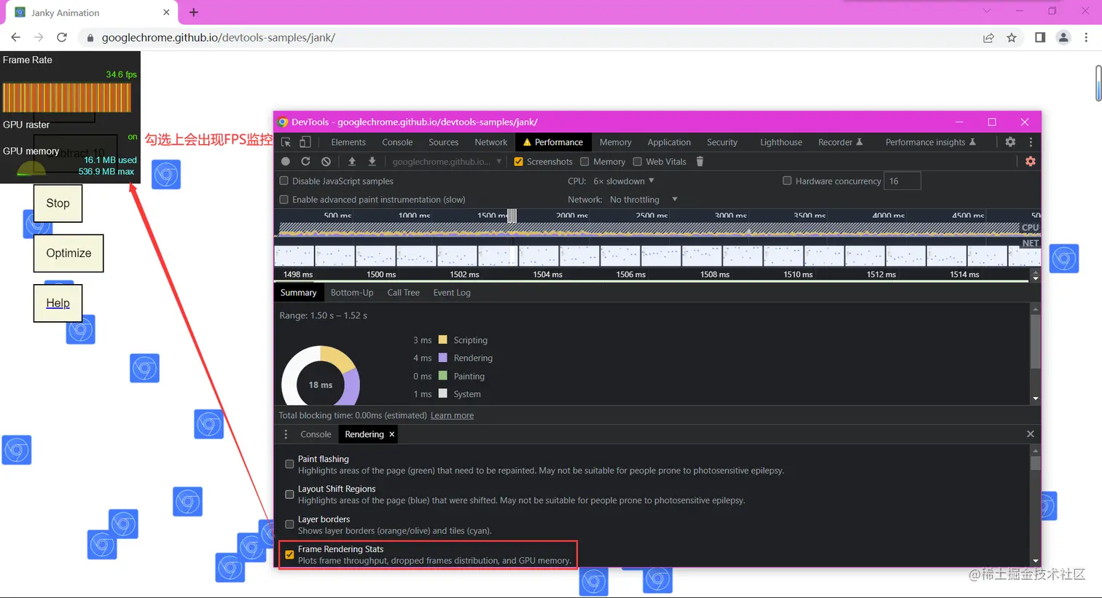
Task: Click the save profile download icon
Action: click(x=372, y=162)
